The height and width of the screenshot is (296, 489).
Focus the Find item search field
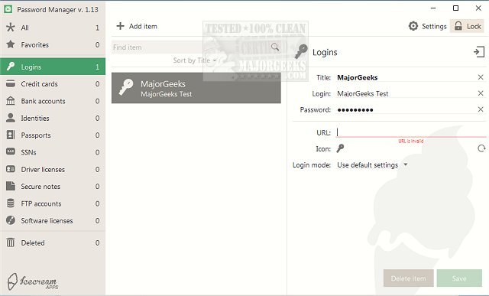(196, 47)
